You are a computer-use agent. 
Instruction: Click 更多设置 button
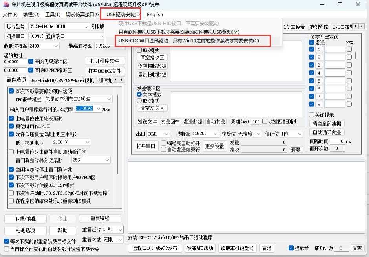tap(214, 146)
